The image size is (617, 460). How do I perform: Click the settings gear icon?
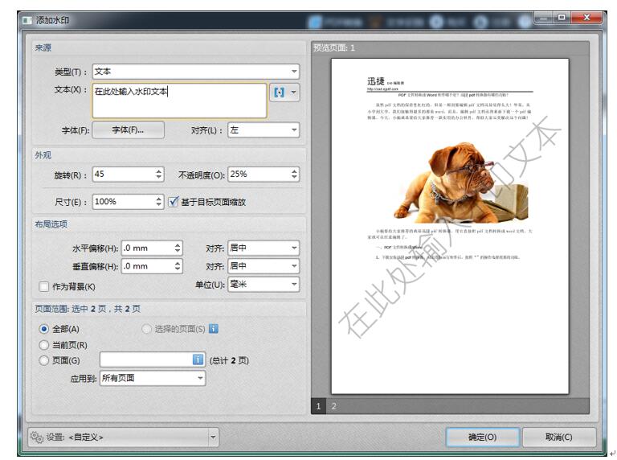[37, 437]
